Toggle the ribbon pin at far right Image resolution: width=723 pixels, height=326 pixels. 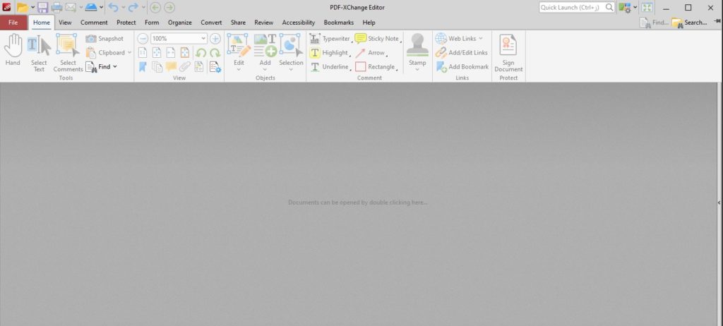pos(717,23)
